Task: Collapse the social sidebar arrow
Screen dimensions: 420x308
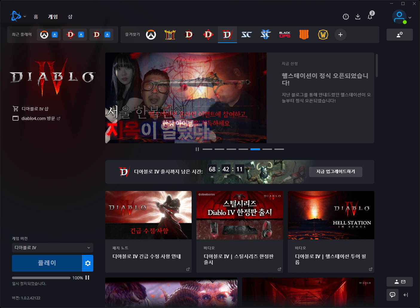Action: point(406,295)
